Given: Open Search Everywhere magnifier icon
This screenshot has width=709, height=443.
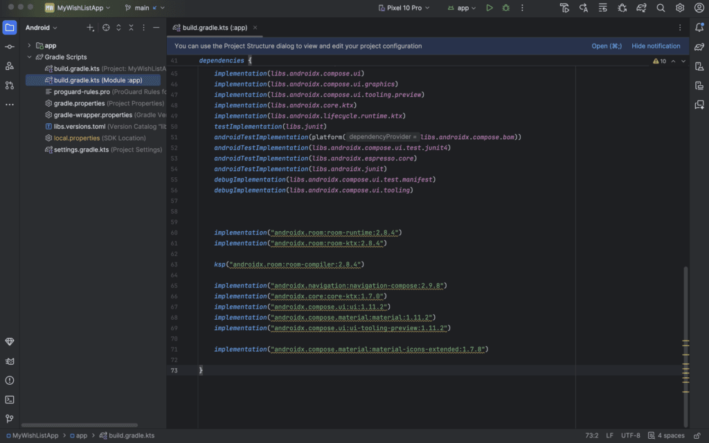Looking at the screenshot, I should coord(661,8).
